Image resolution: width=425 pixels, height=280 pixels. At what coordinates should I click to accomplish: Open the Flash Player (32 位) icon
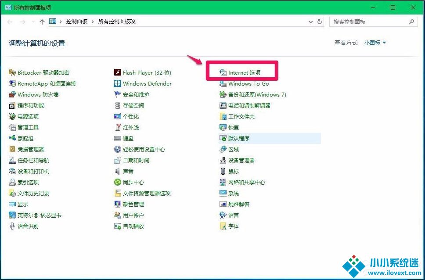click(x=117, y=73)
